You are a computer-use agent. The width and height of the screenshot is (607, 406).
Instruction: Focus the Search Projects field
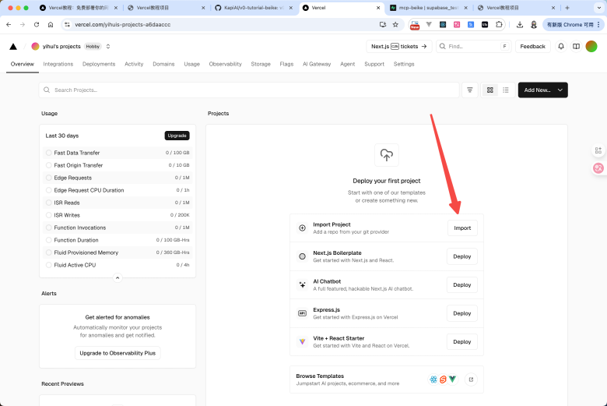click(x=249, y=90)
